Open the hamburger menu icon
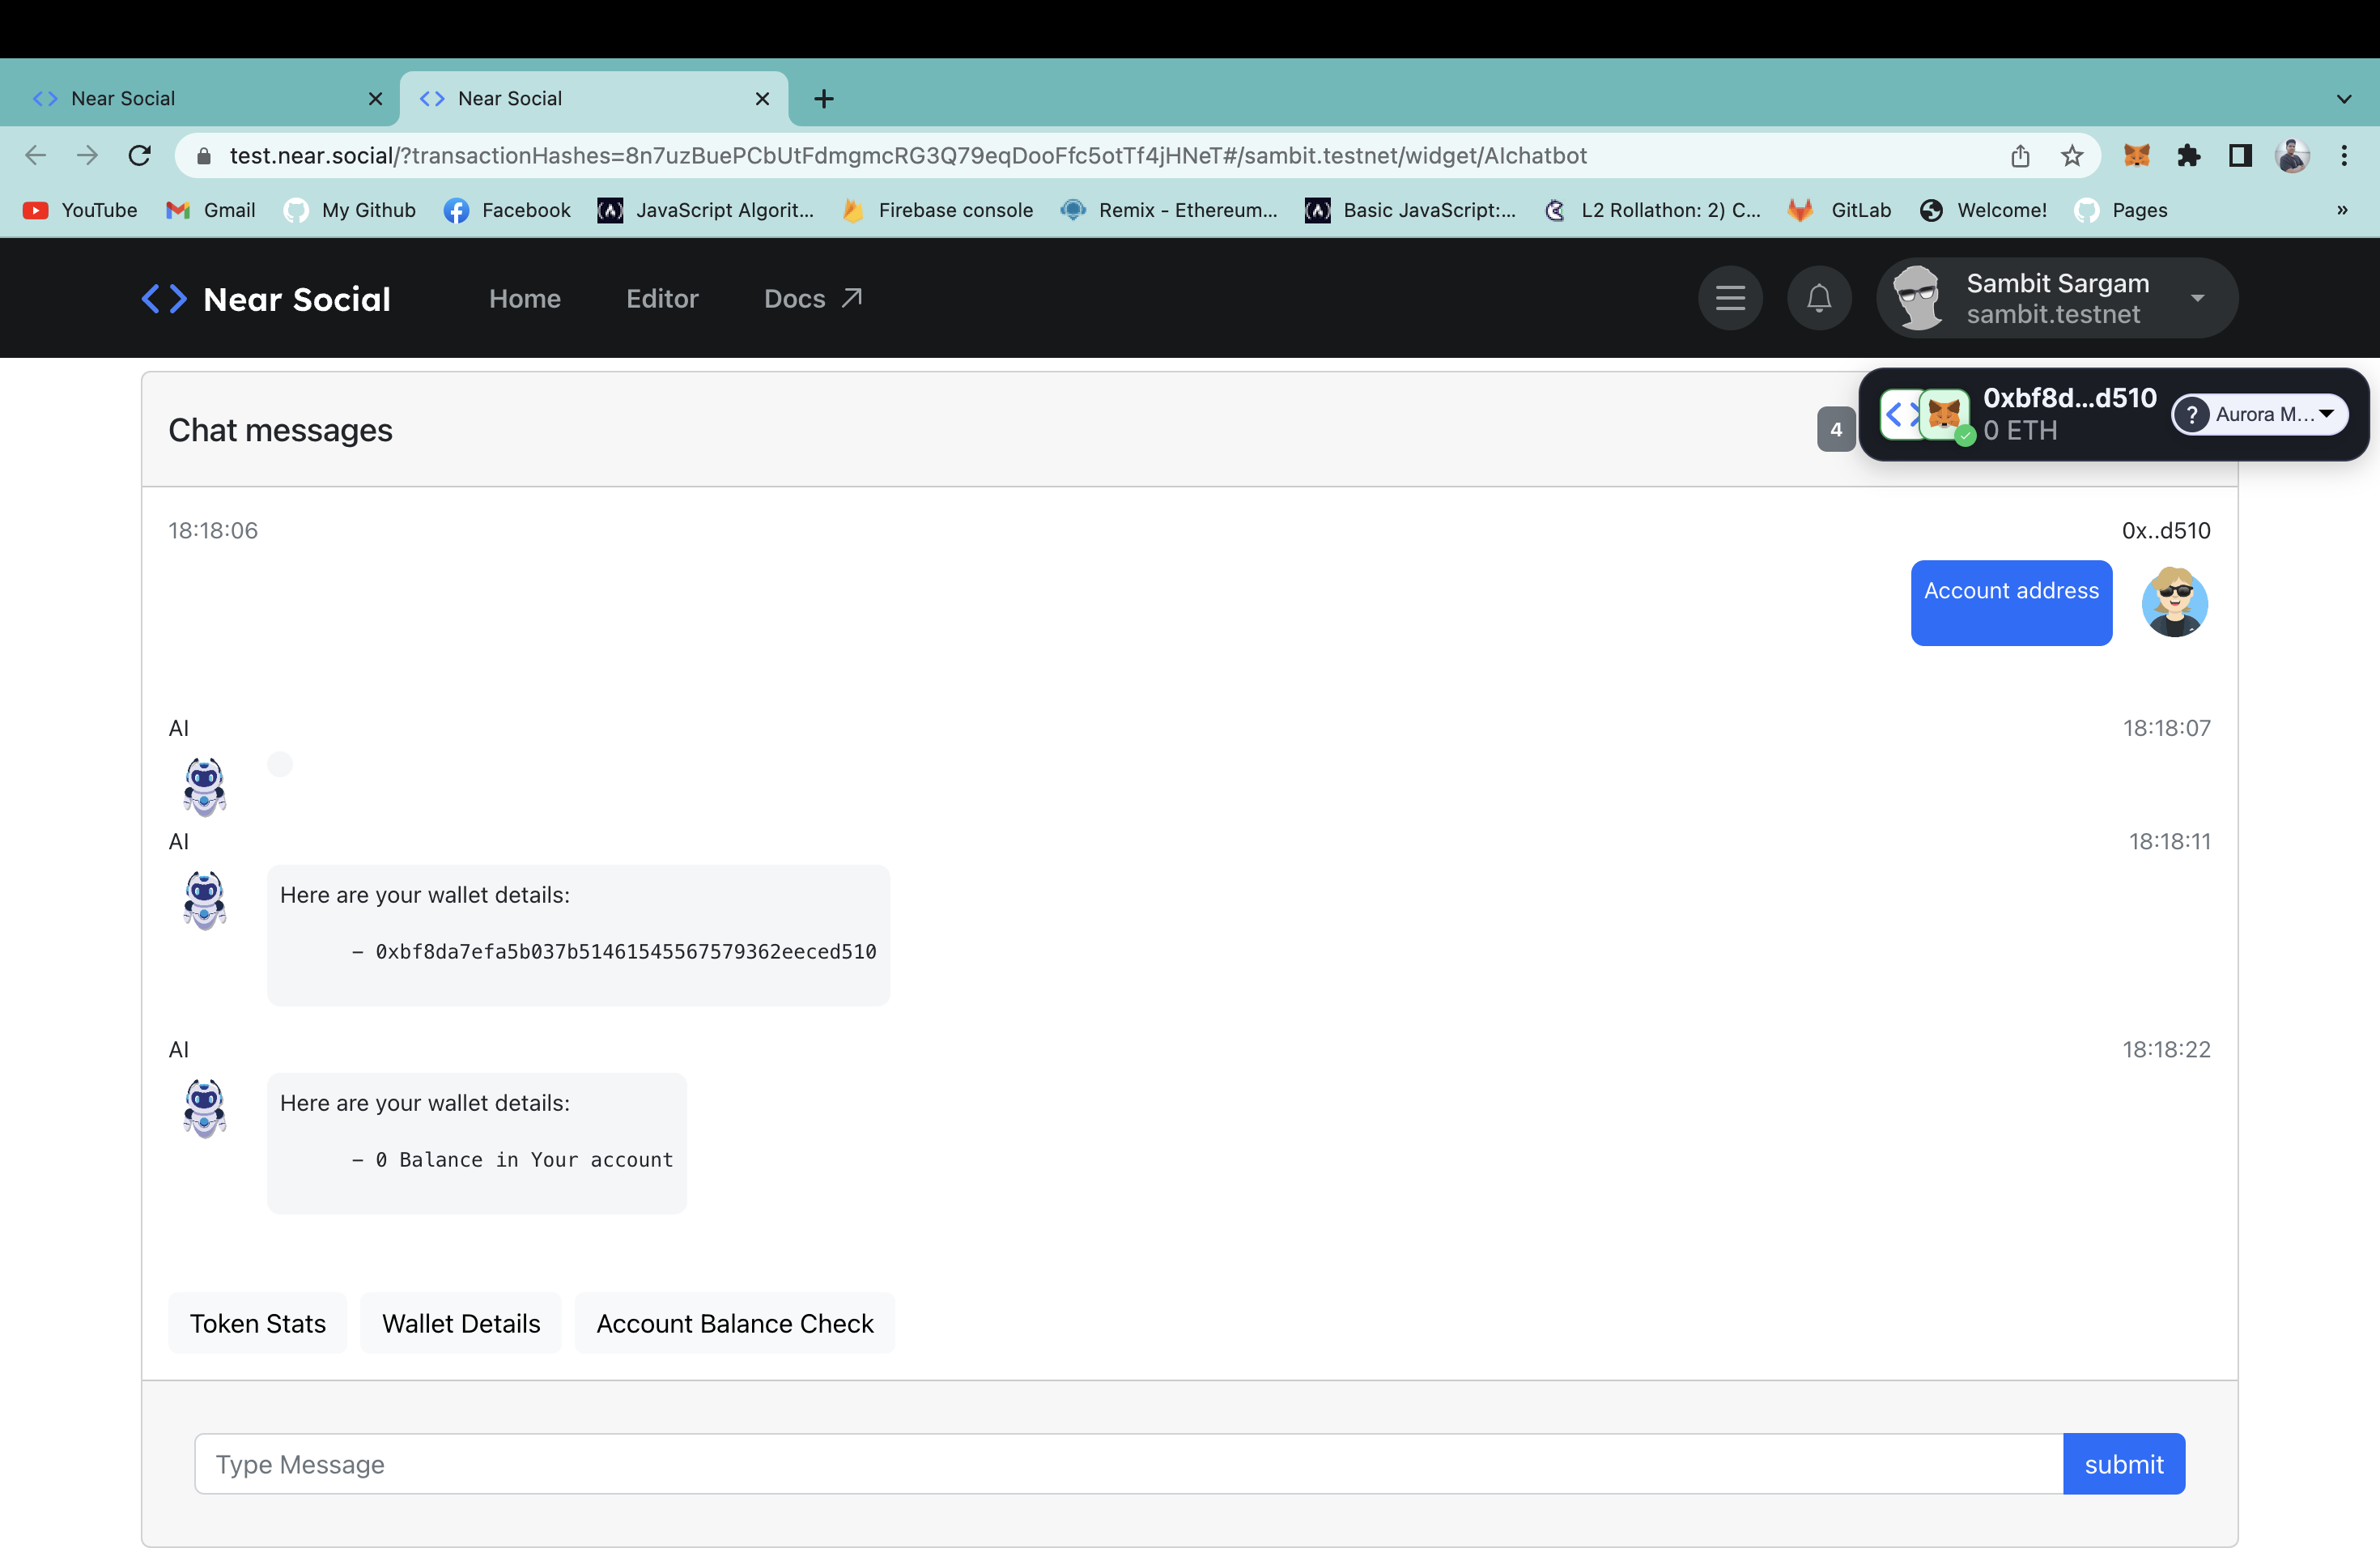Image resolution: width=2380 pixels, height=1548 pixels. click(x=1730, y=298)
